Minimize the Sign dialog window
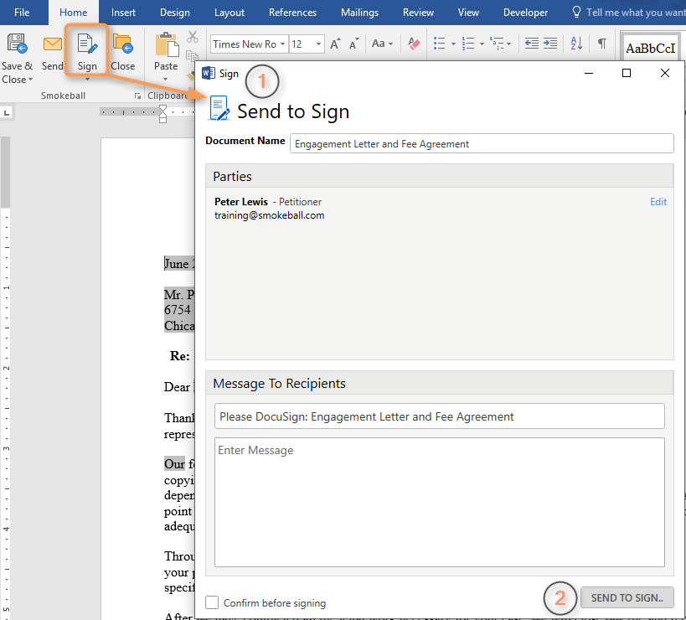The image size is (686, 620). pos(589,73)
